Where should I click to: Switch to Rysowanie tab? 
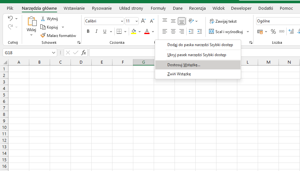point(102,8)
